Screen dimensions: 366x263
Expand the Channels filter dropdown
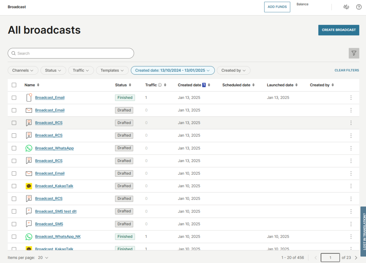23,71
